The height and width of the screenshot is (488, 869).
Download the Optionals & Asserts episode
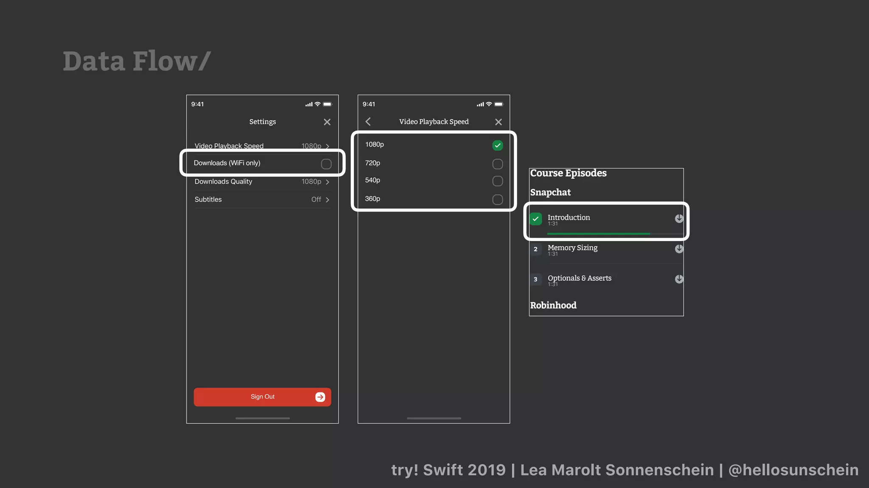[679, 279]
